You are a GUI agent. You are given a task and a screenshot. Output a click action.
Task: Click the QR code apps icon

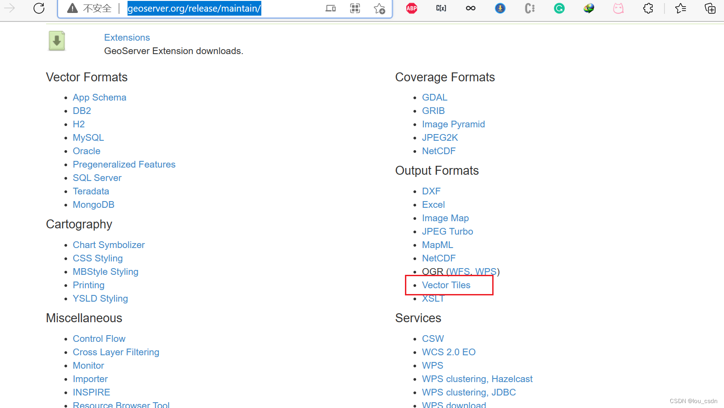[355, 8]
